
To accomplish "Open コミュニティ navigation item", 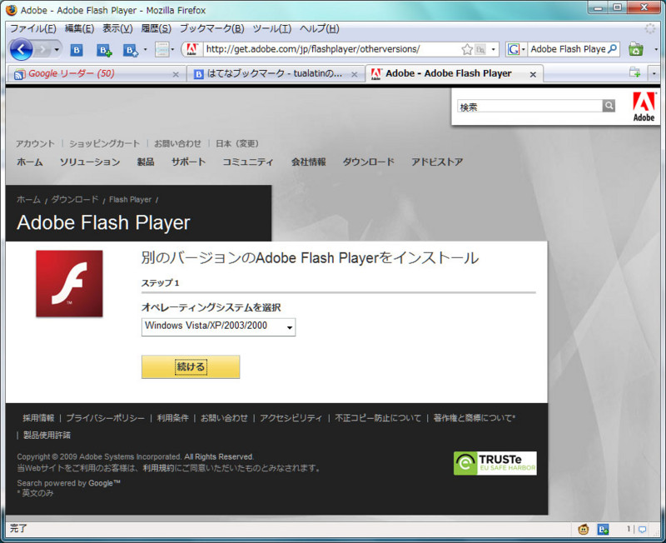I will (x=248, y=162).
